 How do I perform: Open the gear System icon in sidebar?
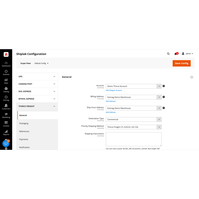point(6,148)
